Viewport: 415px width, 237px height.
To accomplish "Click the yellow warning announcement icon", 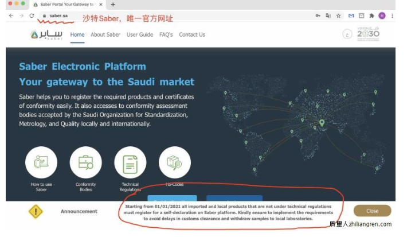I will pos(36,212).
